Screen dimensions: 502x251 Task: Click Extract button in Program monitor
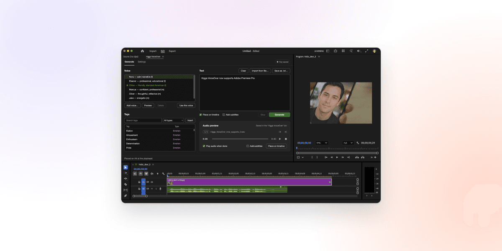363,157
